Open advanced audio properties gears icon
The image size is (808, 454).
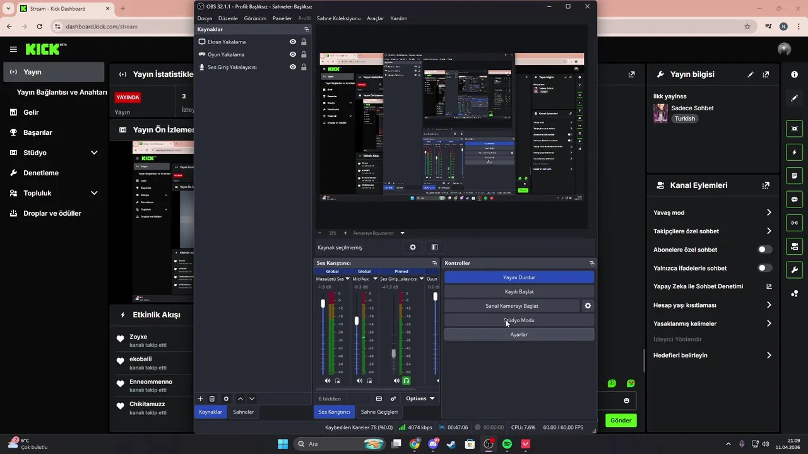coord(393,399)
